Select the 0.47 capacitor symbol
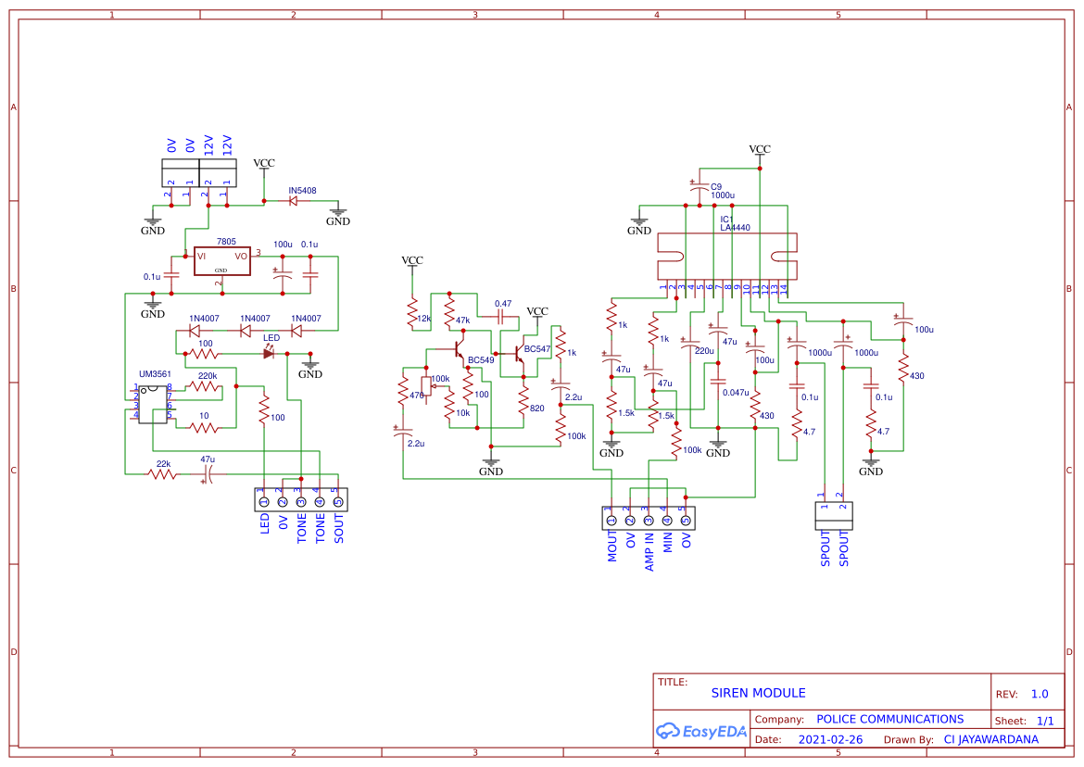Viewport: 1084px width, 767px height. 503,316
